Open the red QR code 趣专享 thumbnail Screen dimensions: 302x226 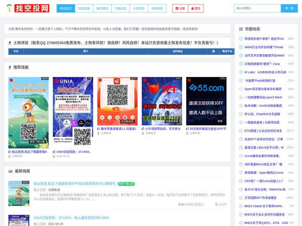(x=117, y=101)
